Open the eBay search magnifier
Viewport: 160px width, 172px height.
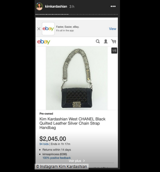[x=98, y=41]
